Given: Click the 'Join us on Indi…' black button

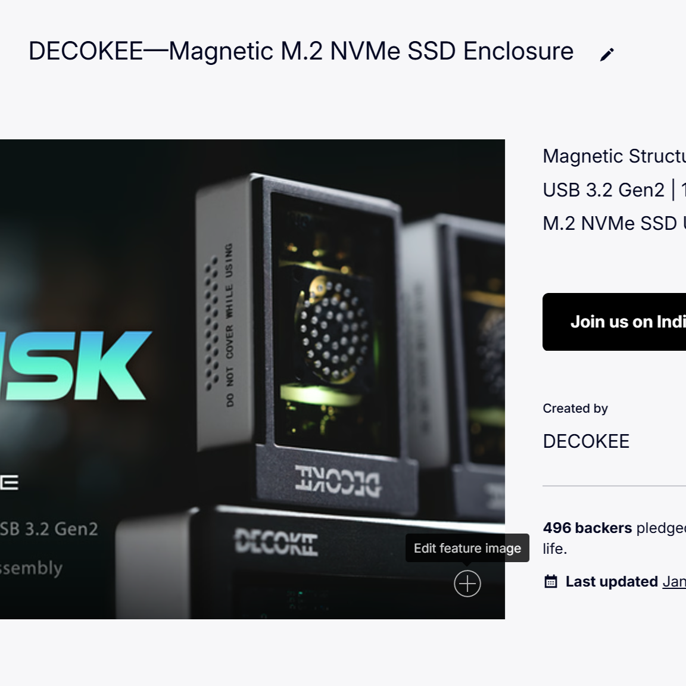Looking at the screenshot, I should pyautogui.click(x=615, y=322).
